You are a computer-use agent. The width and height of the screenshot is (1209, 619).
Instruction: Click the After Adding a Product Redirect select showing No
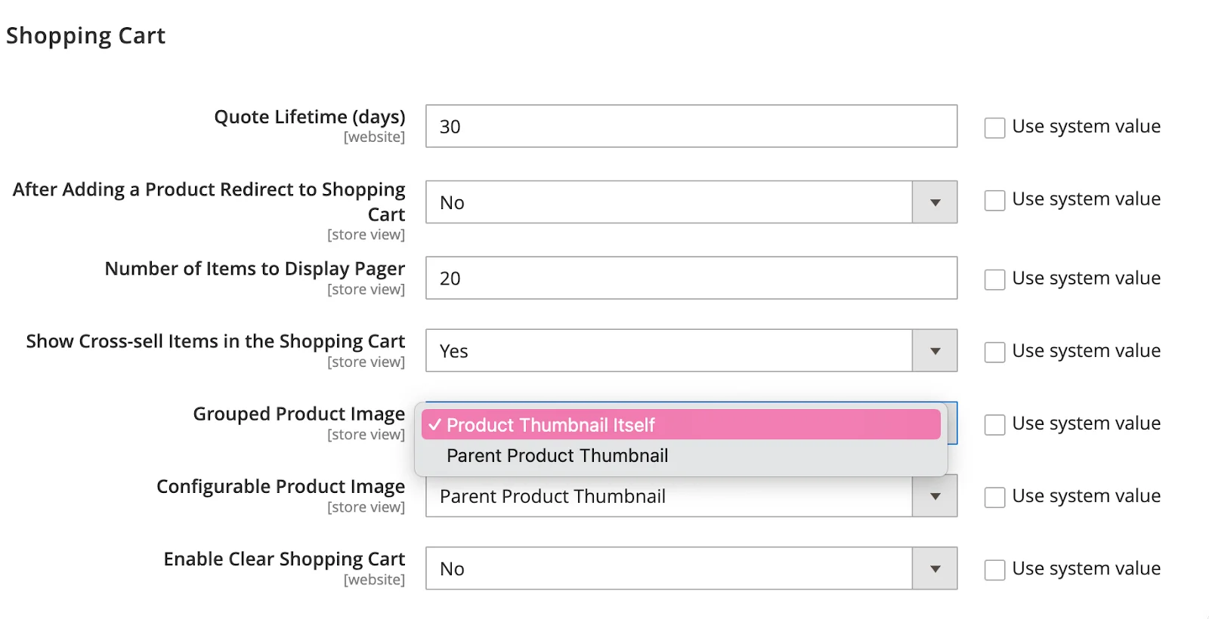pos(669,202)
